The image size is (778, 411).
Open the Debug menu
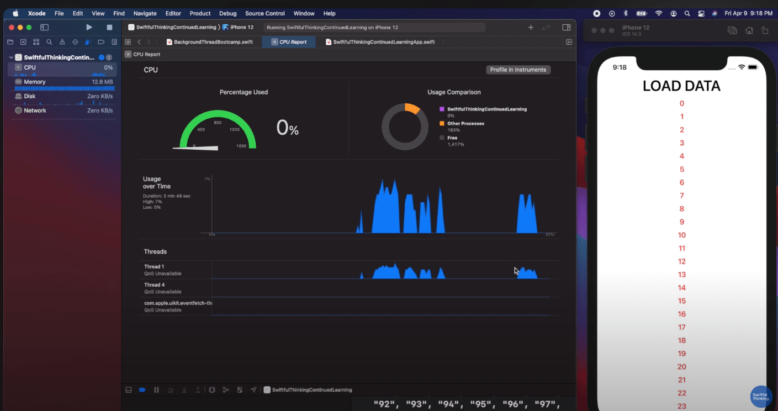pyautogui.click(x=227, y=13)
